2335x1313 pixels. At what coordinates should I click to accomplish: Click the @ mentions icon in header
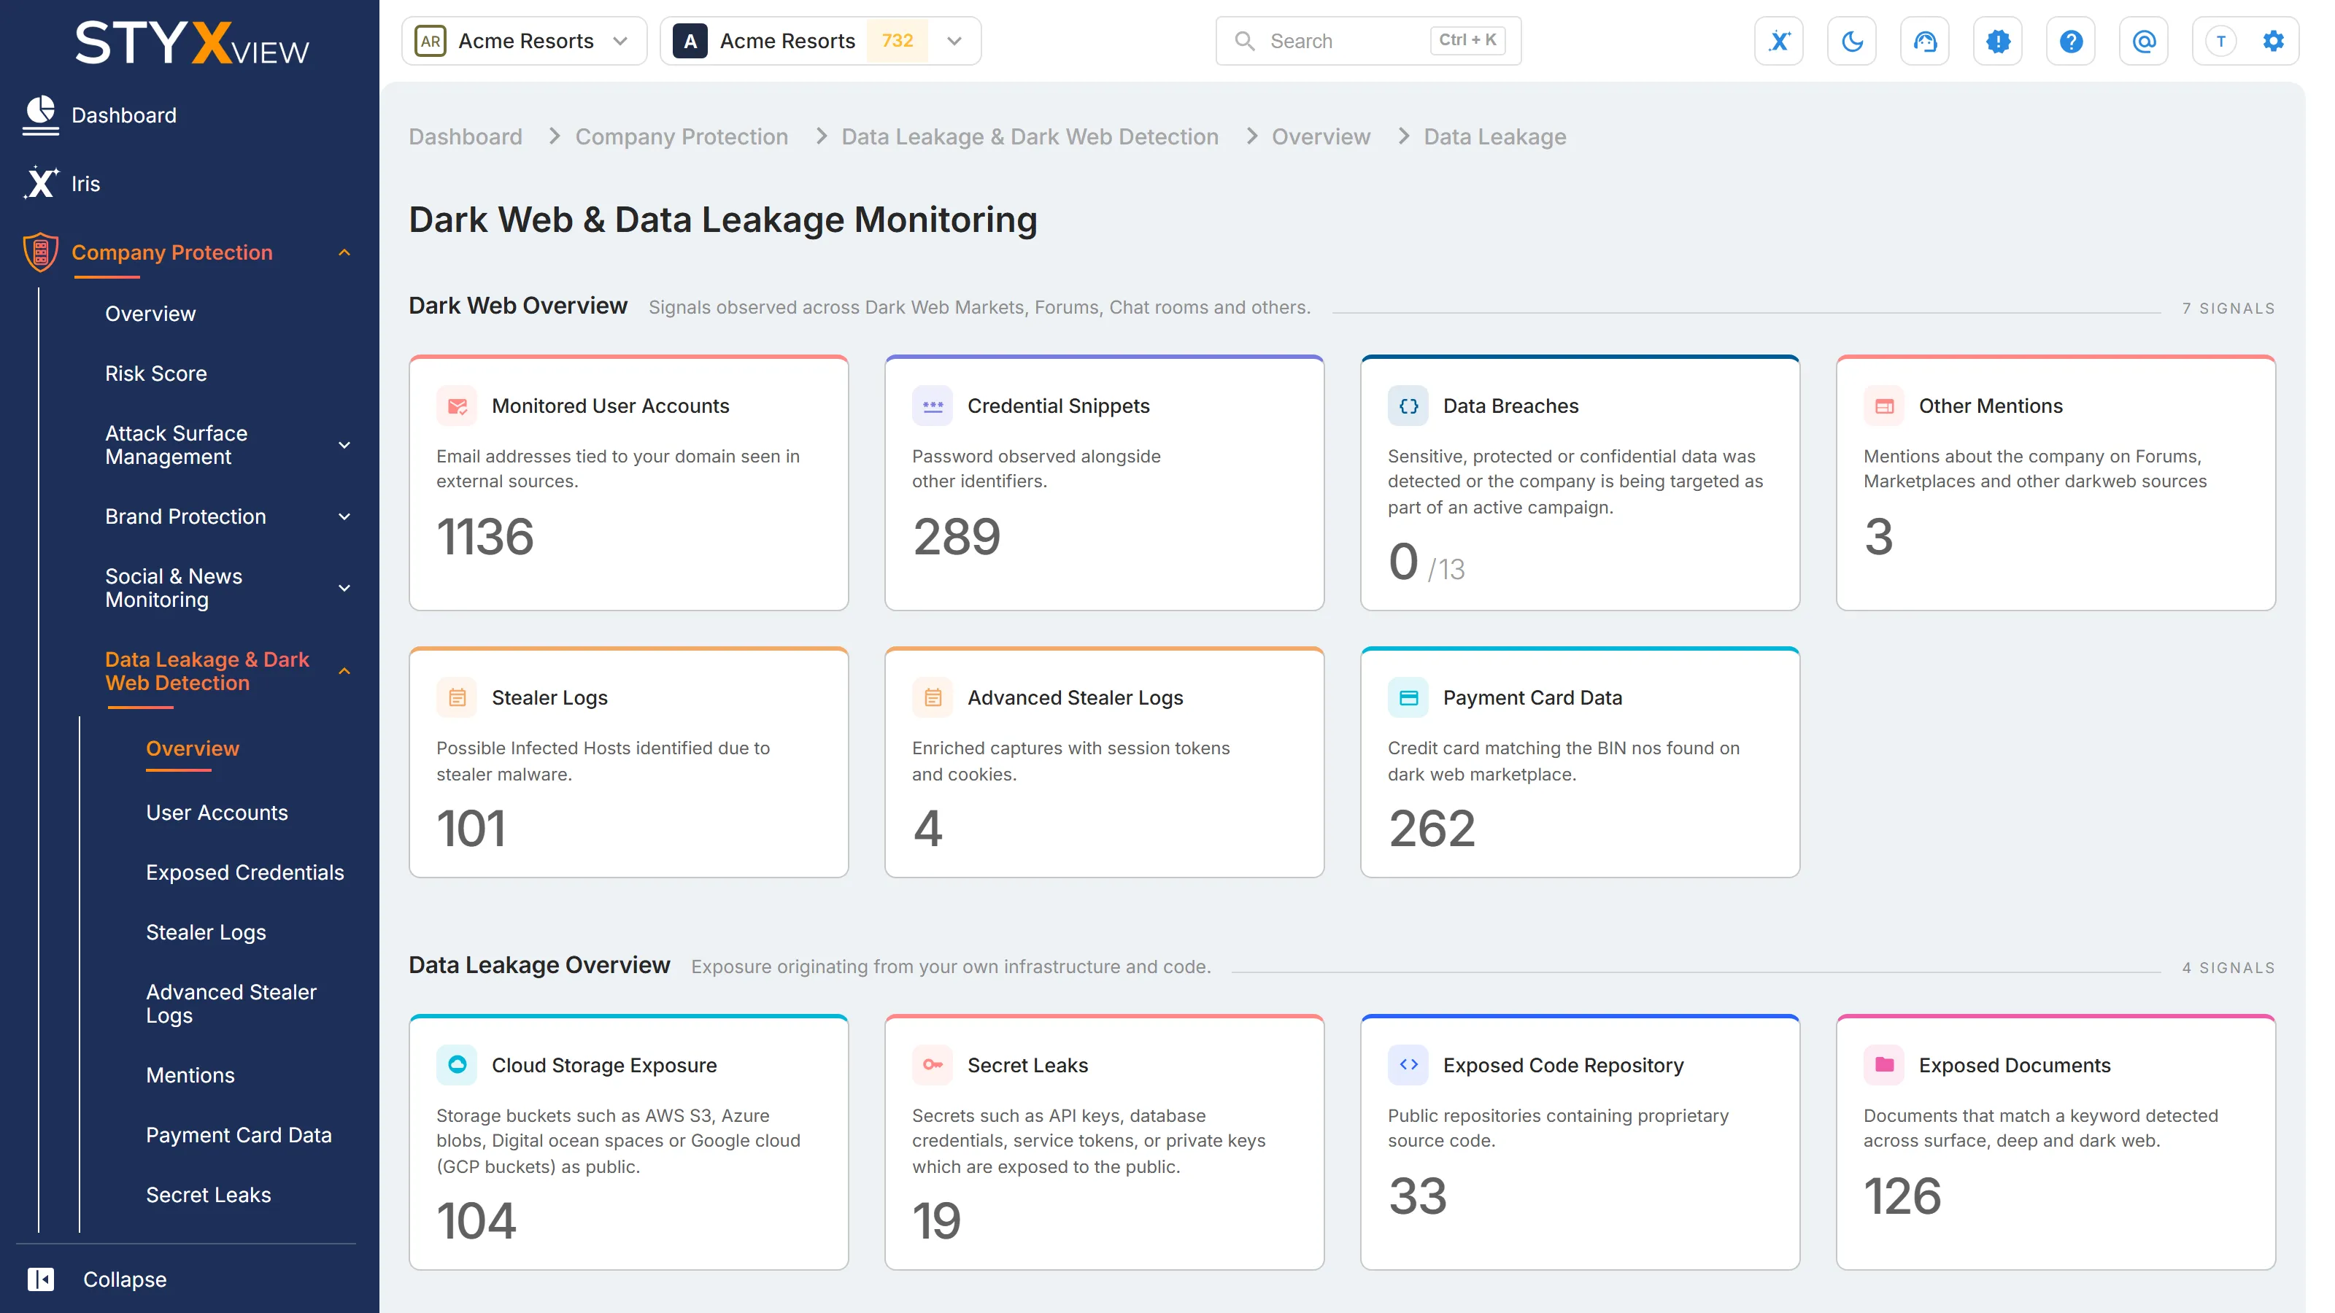tap(2144, 41)
